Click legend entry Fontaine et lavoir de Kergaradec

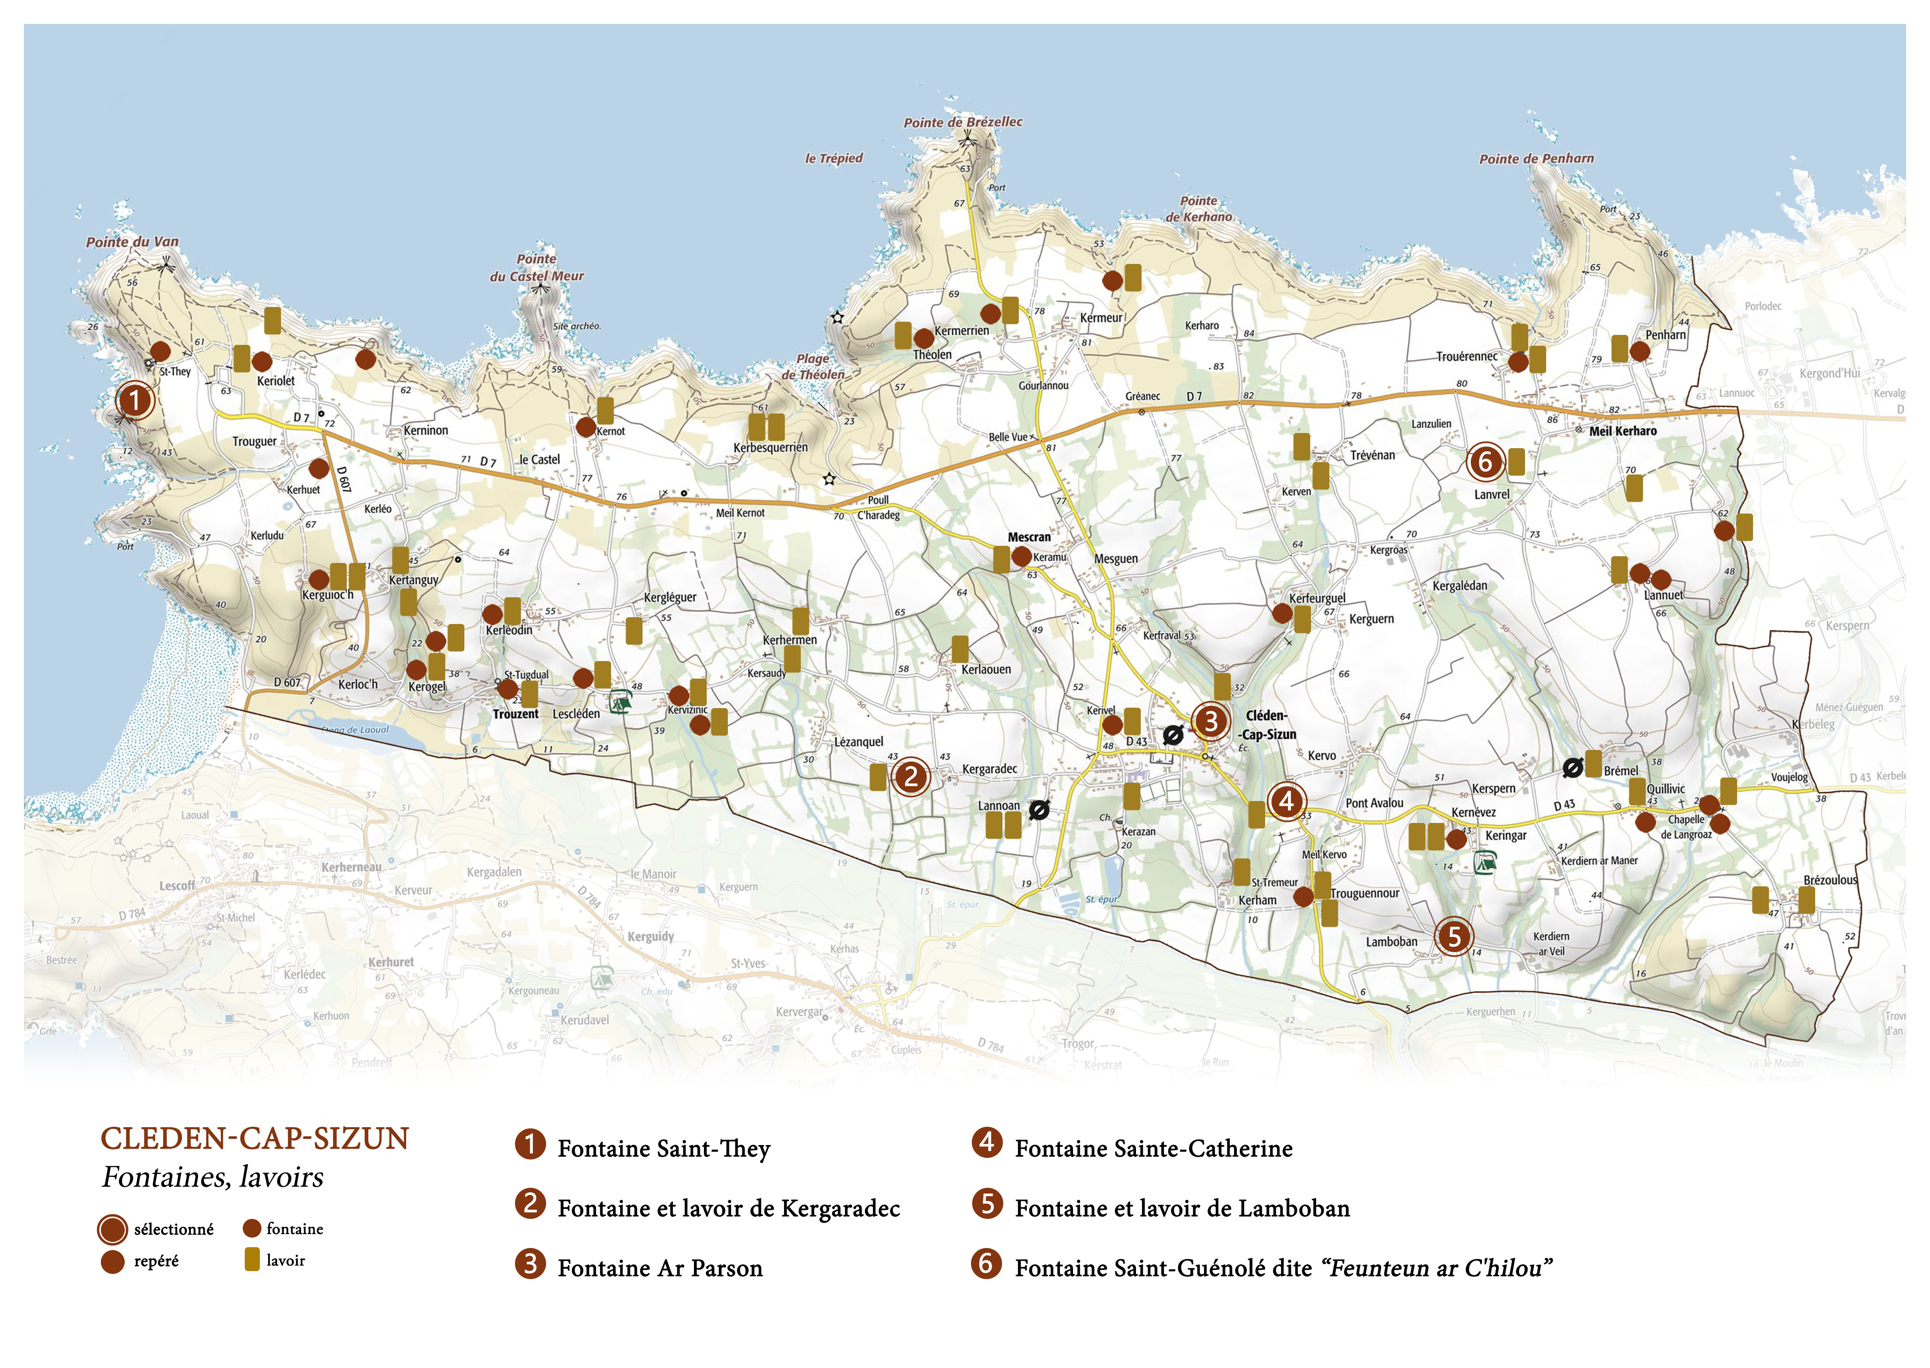pos(728,1208)
